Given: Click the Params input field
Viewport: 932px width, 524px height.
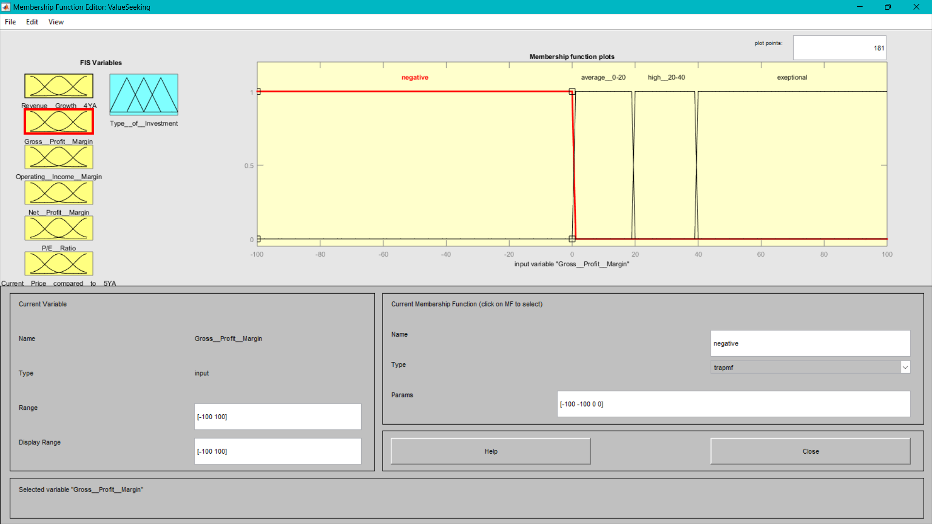Looking at the screenshot, I should [733, 404].
